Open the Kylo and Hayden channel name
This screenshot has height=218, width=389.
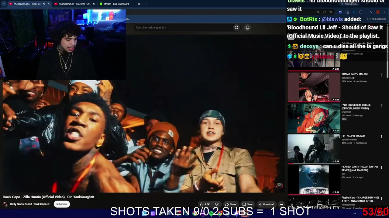(349, 140)
